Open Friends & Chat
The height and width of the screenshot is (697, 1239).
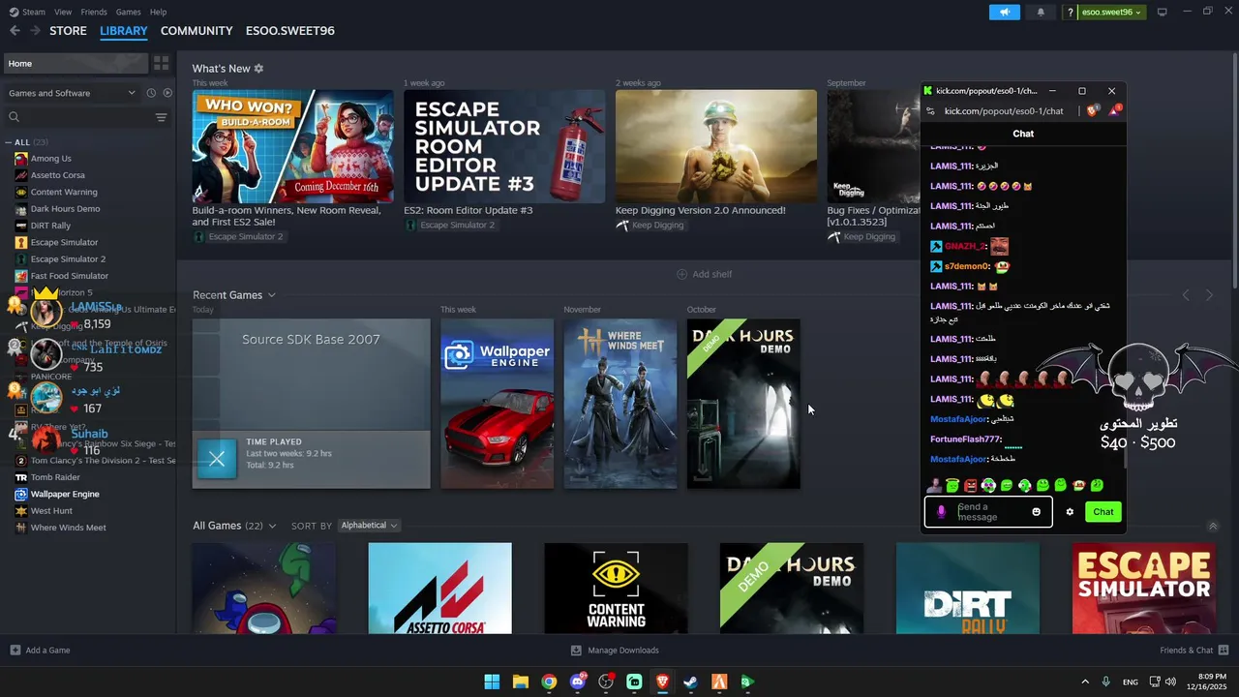[1194, 651]
